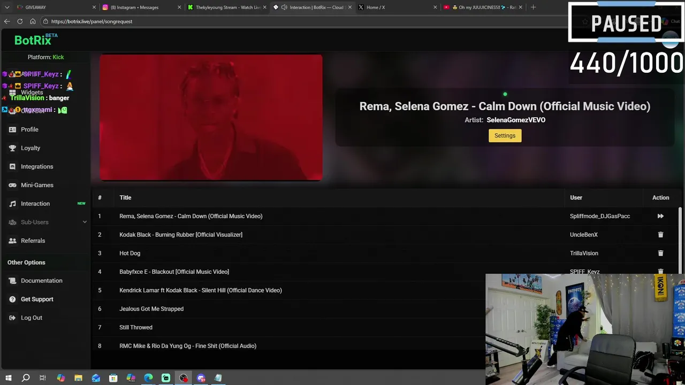
Task: Select the RMC Mike Fine Shit title
Action: (x=188, y=346)
